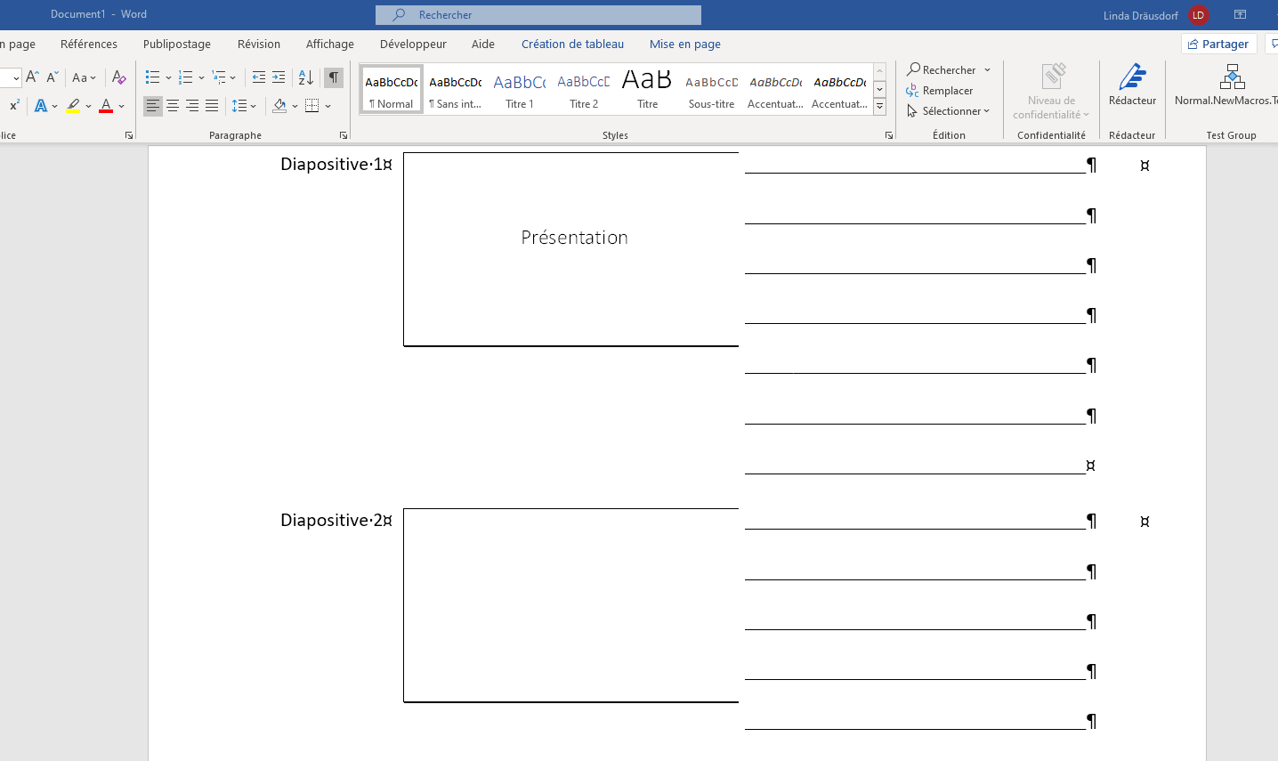Screen dimensions: 1278x761
Task: Run the Normal.NewMacros macro button
Action: [x=1225, y=85]
